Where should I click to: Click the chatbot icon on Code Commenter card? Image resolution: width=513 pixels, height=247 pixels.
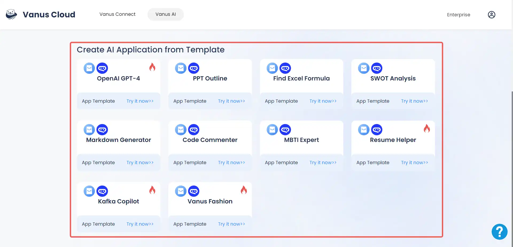[x=194, y=130]
